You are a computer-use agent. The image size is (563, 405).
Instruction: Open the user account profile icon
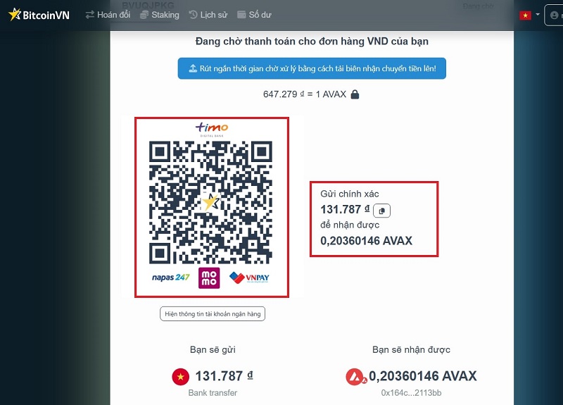point(554,15)
